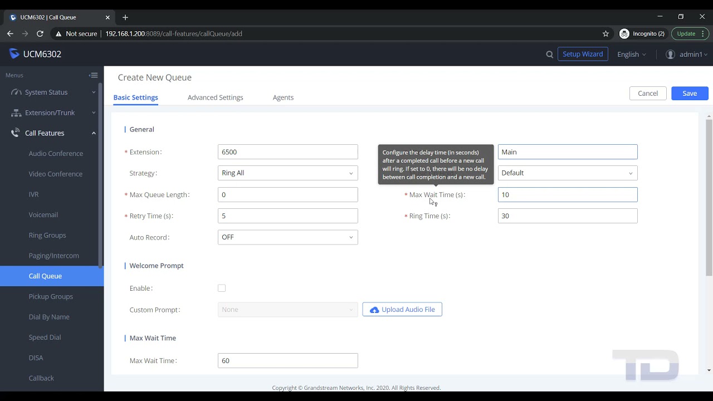Reload the page with the refresh icon
This screenshot has width=713, height=401.
(x=40, y=33)
